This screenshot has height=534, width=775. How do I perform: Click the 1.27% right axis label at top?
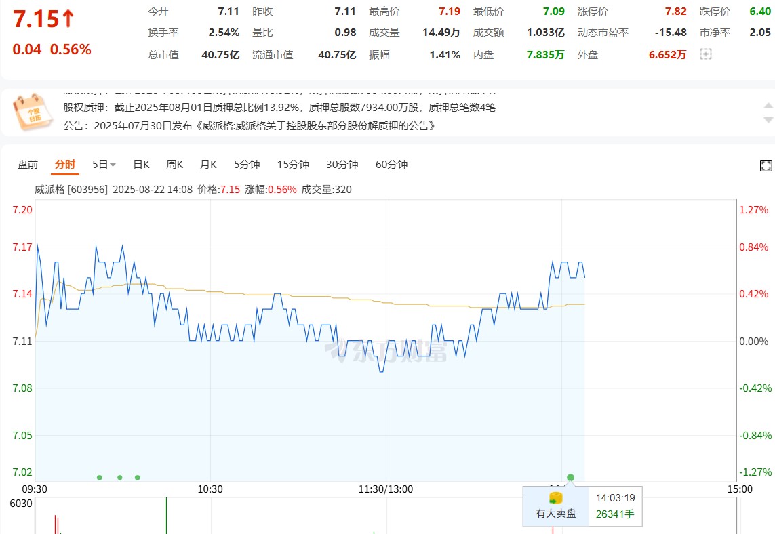[x=754, y=210]
